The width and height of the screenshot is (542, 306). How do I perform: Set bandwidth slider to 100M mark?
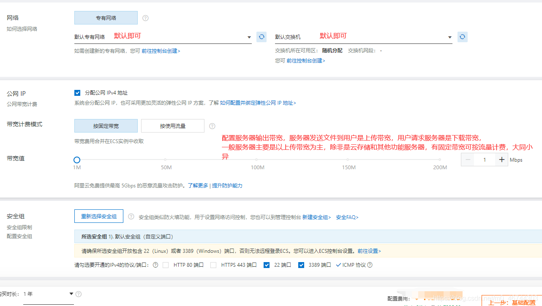pos(257,160)
